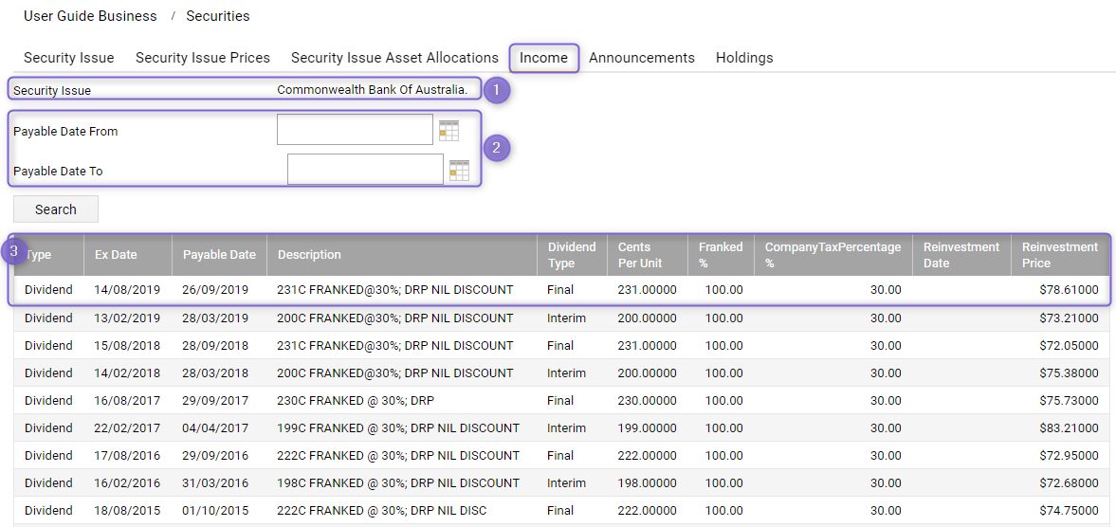Open the Security Issue Prices tab
Screen dimensions: 1116x527
pyautogui.click(x=203, y=58)
